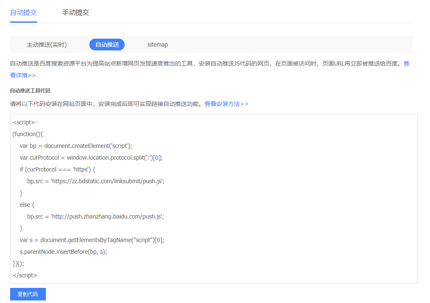Viewport: 430px width, 303px height.
Task: Click the 请将以下代码安装在网站页面中 instruction text
Action: point(107,104)
